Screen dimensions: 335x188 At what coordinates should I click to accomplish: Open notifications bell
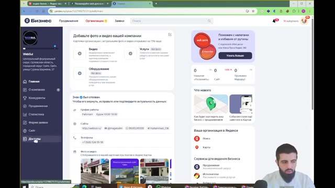pos(274,21)
